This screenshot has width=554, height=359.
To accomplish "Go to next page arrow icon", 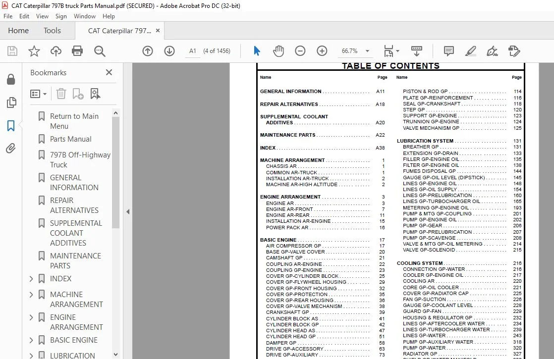I will [169, 51].
